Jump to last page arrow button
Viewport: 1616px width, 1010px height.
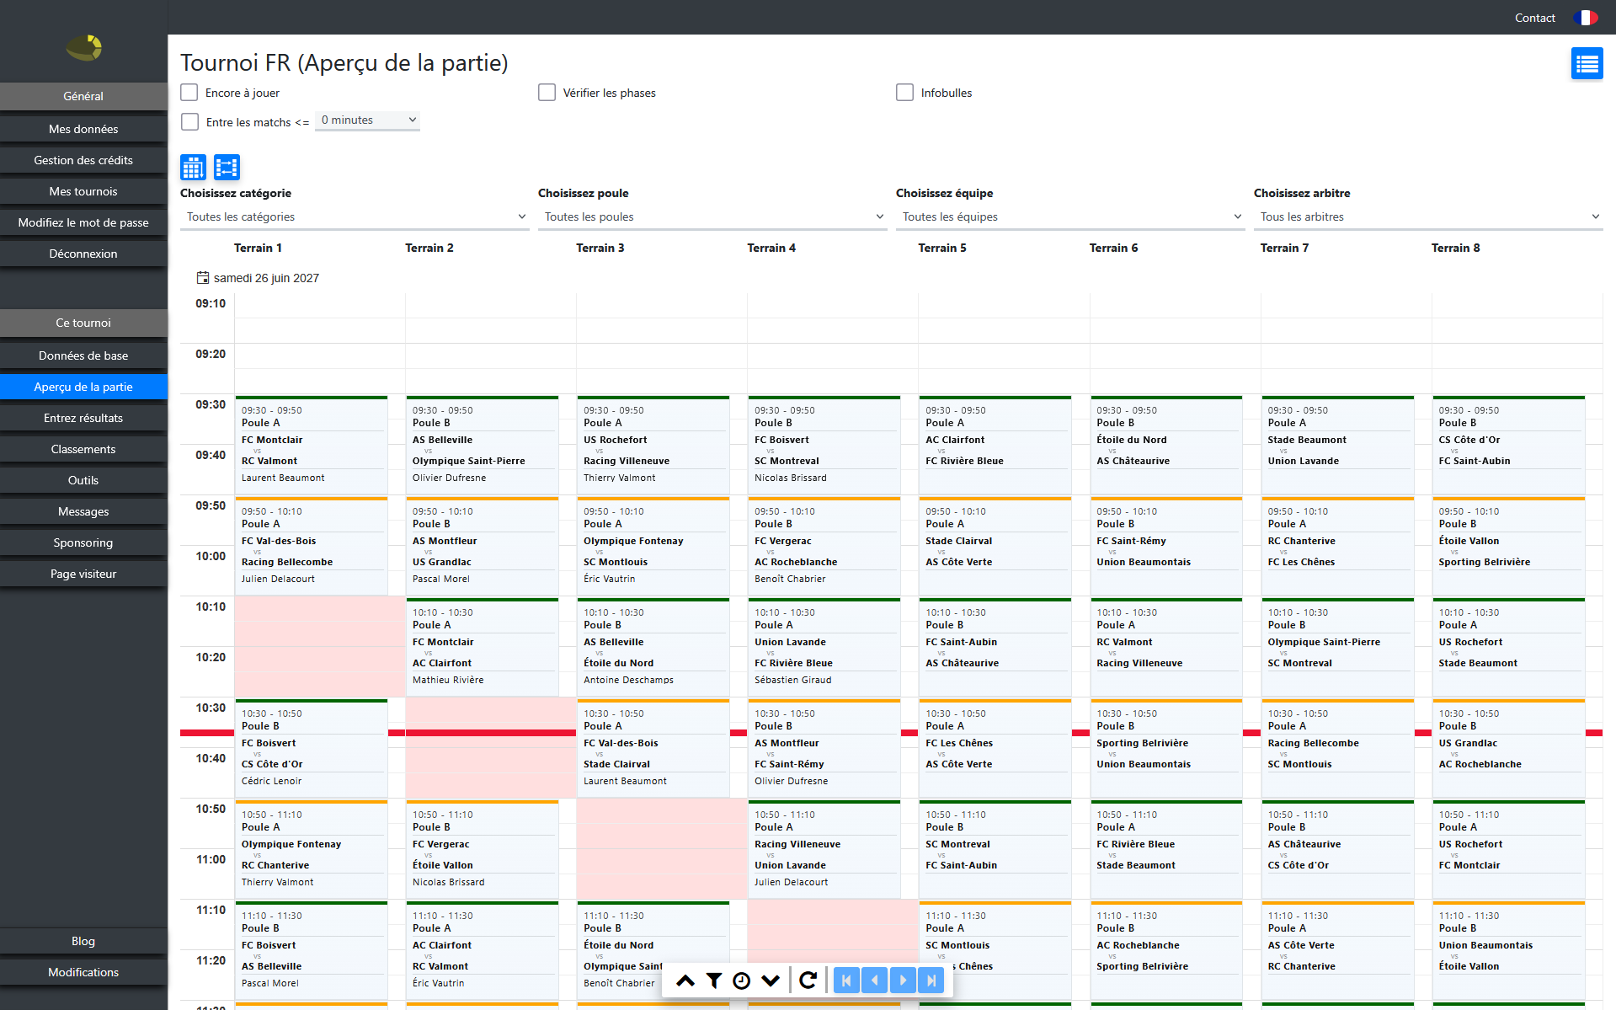coord(931,980)
